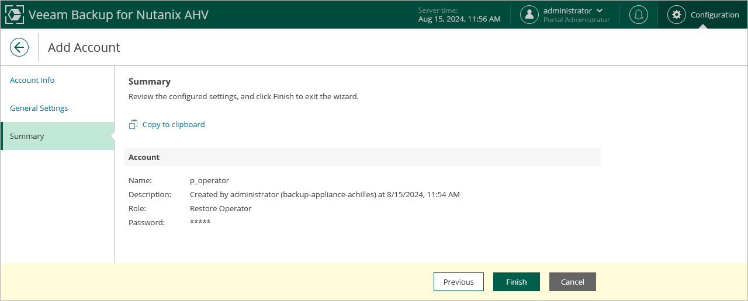Screen dimensions: 748x301
Task: Click the back arrow icon
Action: tap(19, 47)
